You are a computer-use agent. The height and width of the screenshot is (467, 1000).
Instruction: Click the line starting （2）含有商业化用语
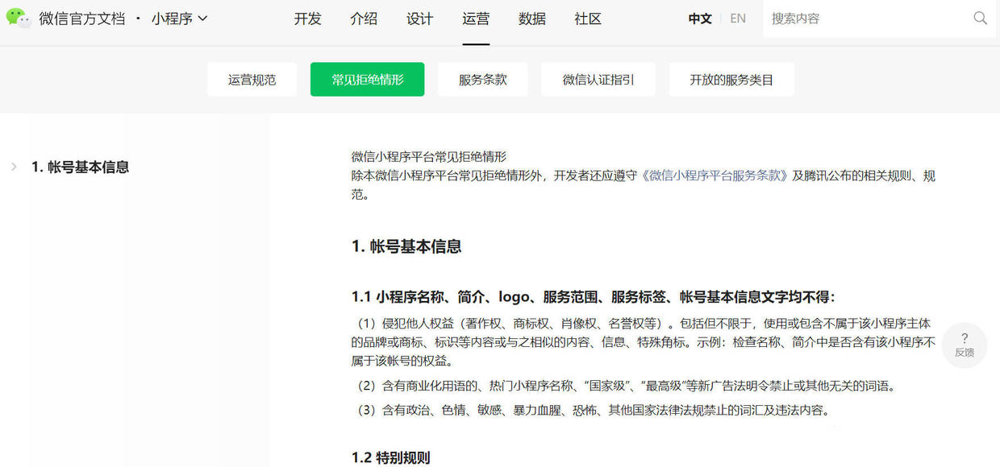coord(626,386)
